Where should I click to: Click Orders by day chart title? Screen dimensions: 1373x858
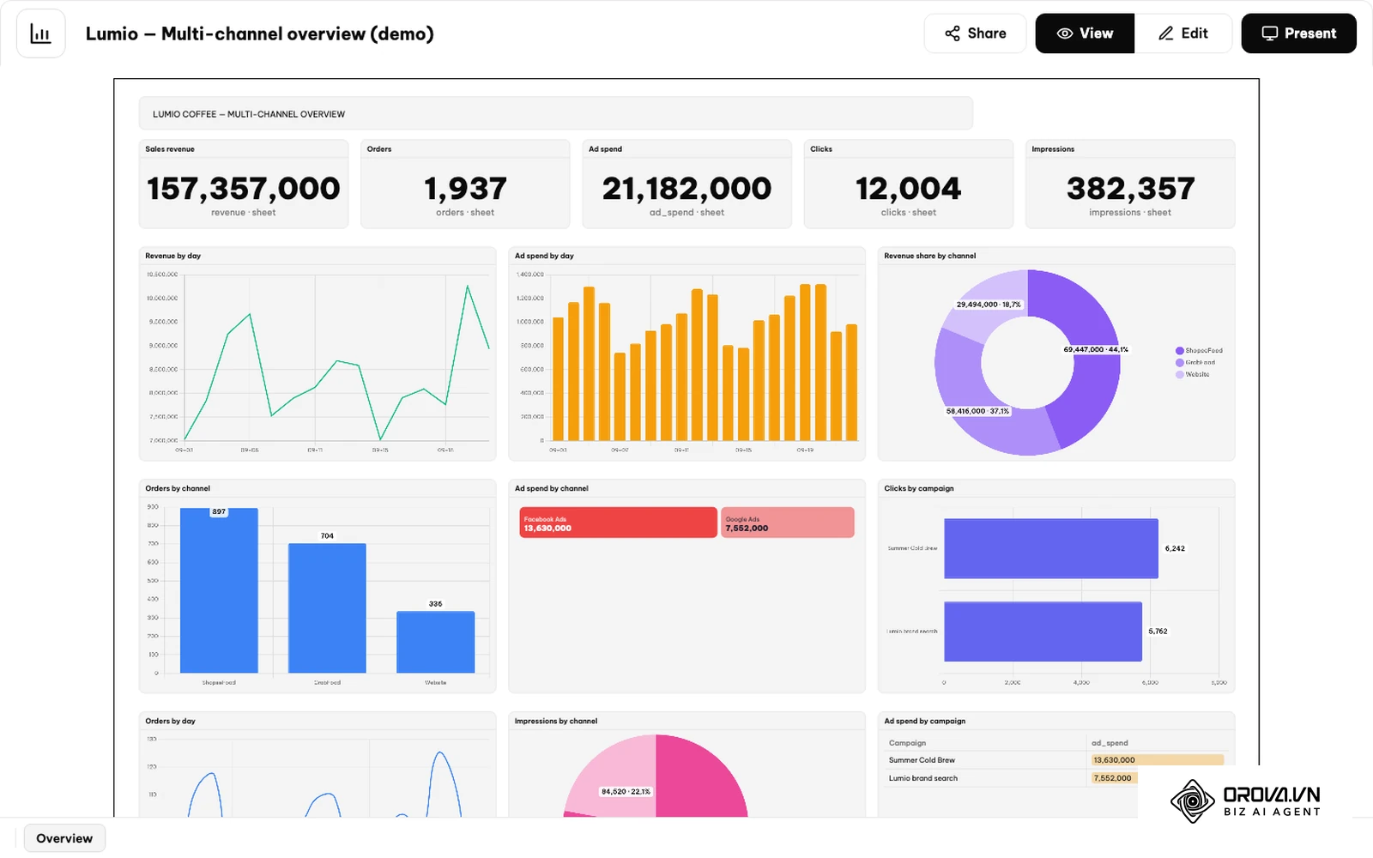170,721
